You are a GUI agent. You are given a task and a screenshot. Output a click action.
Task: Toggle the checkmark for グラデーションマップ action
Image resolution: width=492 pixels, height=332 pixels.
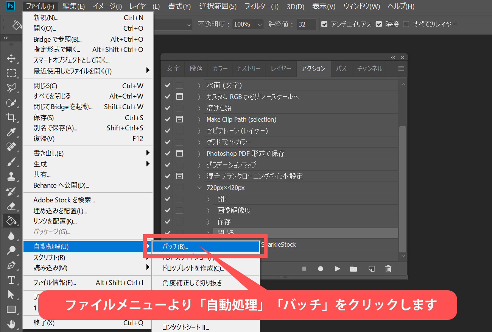(168, 165)
